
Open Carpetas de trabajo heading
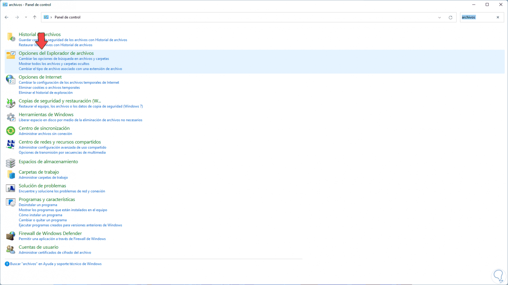point(39,172)
